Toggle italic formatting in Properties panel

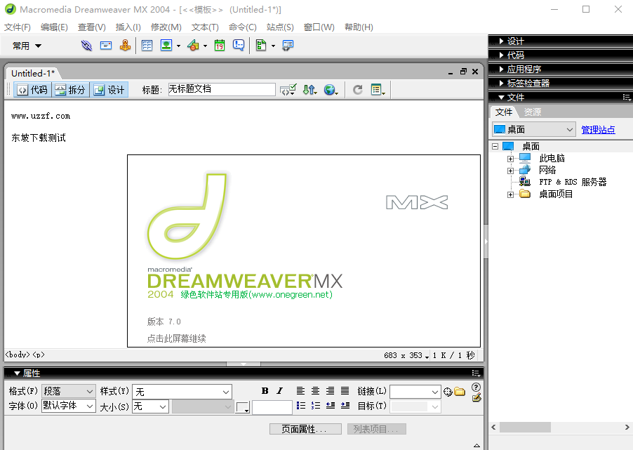click(x=279, y=390)
